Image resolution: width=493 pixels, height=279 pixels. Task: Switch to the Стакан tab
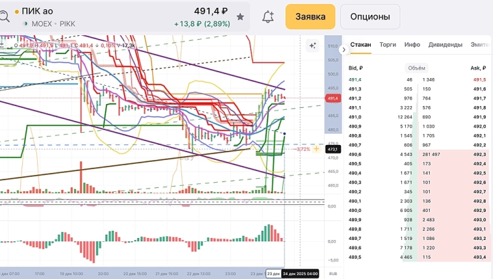click(360, 45)
